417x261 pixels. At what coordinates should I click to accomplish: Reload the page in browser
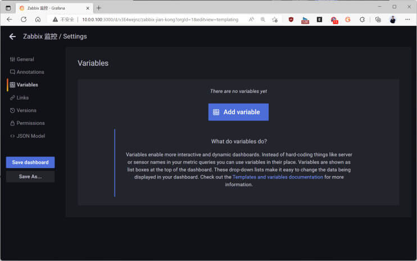[x=24, y=20]
